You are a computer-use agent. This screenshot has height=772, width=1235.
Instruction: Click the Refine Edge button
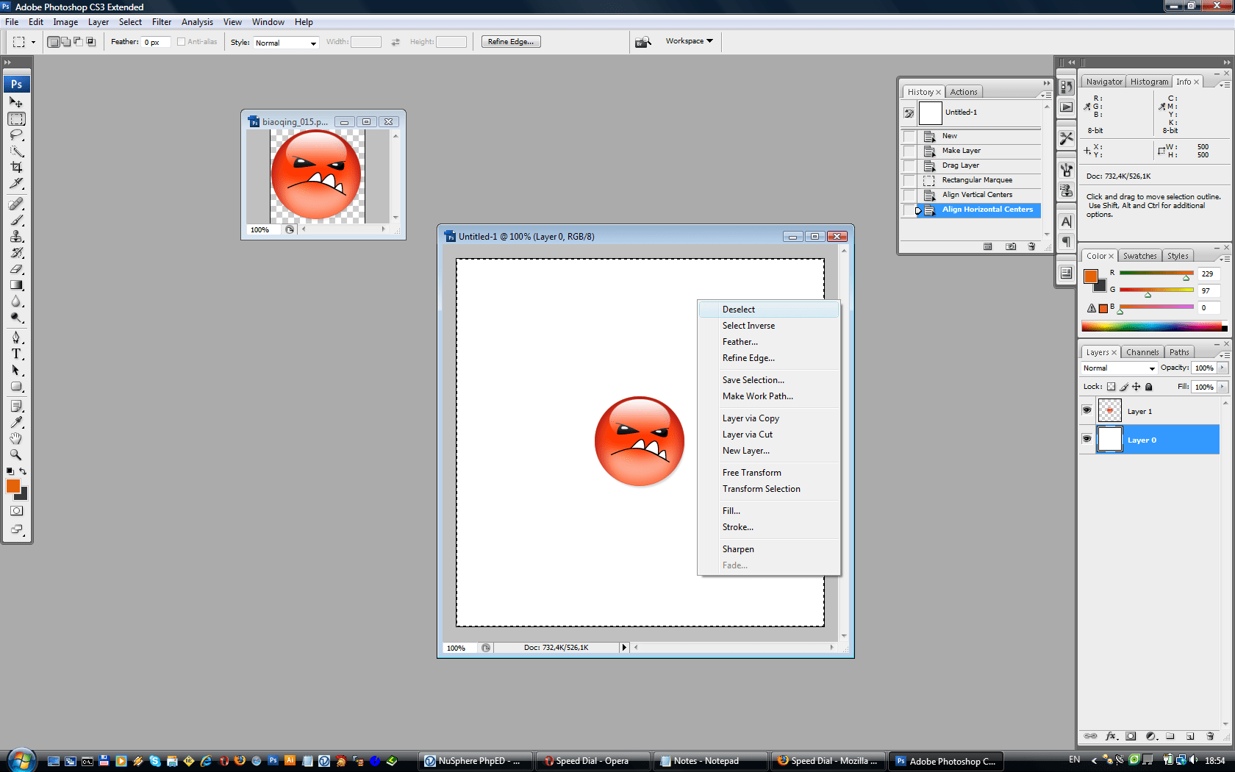click(510, 41)
